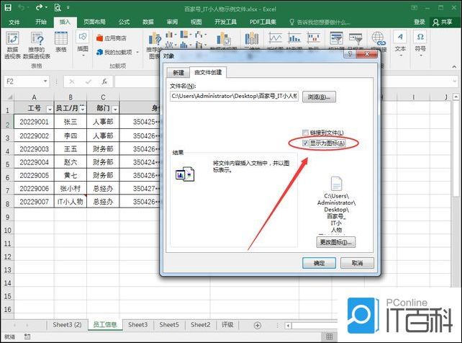Switch to sheet tab Sheet5
Image resolution: width=462 pixels, height=343 pixels.
click(169, 325)
